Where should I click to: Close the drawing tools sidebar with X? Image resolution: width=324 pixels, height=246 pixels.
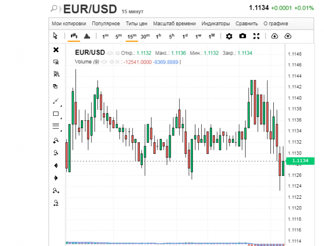pos(56,50)
